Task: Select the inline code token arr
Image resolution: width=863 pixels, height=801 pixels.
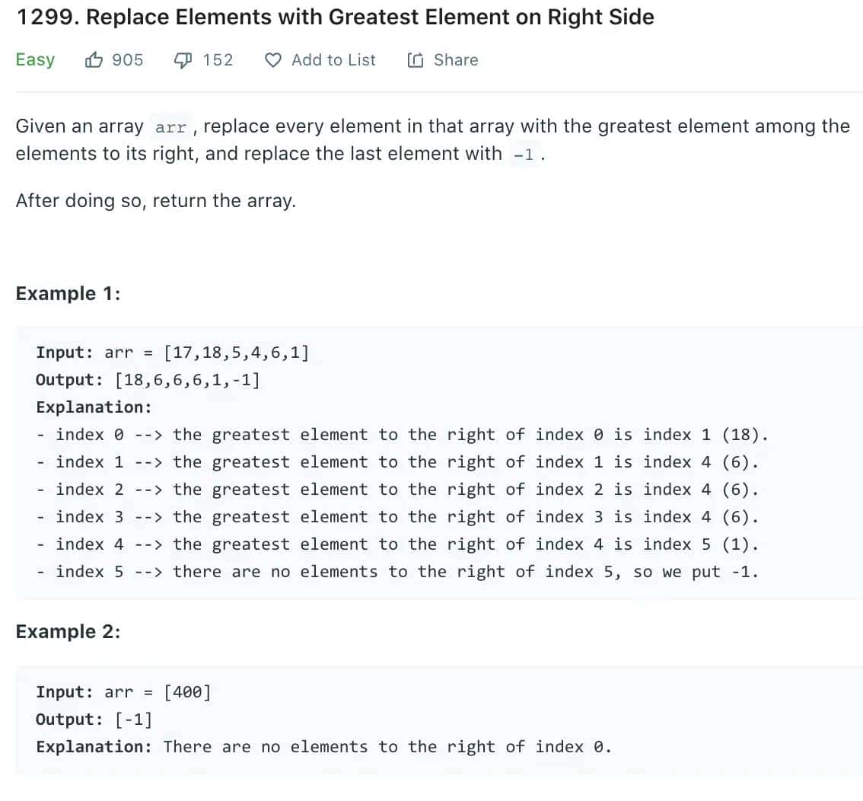Action: (170, 127)
